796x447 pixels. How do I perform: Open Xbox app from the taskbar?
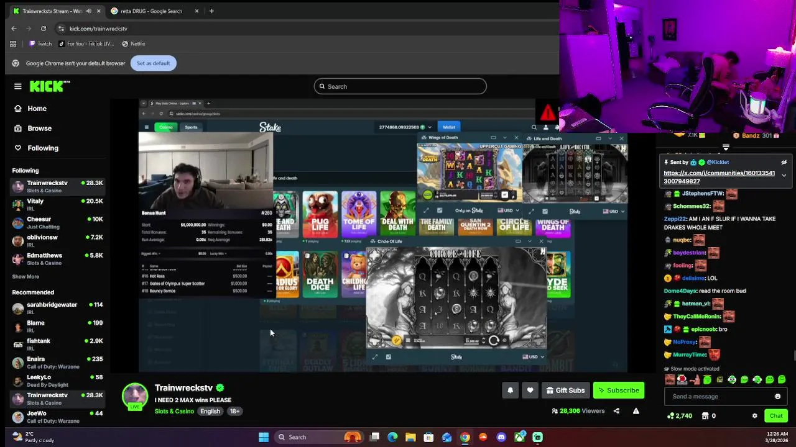coord(519,437)
